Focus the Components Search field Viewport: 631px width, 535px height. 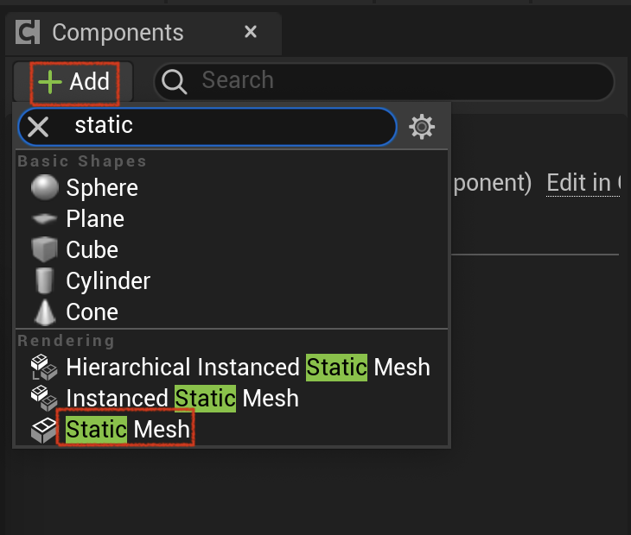coord(385,81)
